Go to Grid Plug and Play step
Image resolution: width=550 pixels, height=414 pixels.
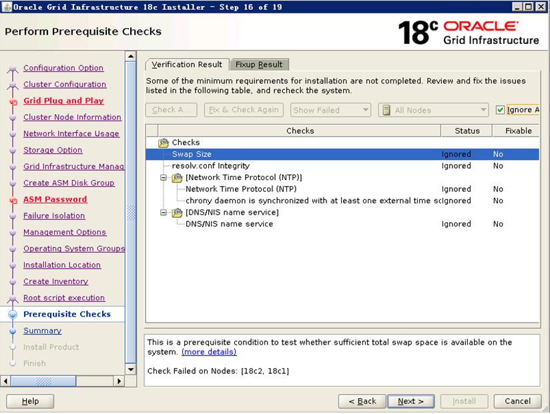click(x=63, y=101)
